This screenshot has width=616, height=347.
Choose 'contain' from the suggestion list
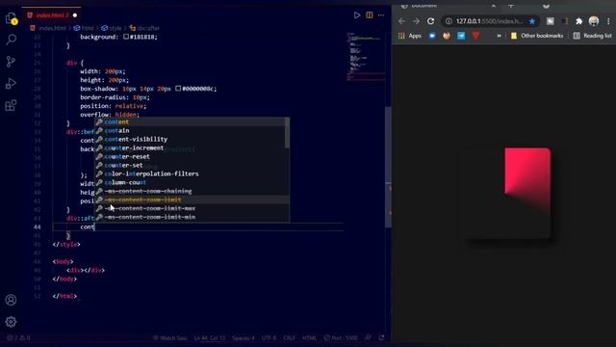tap(192, 131)
